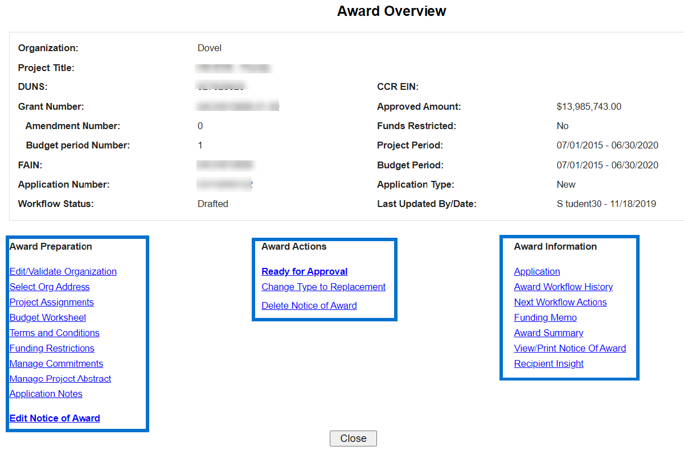The image size is (684, 455).
Task: View the Award Summary
Action: pos(548,333)
